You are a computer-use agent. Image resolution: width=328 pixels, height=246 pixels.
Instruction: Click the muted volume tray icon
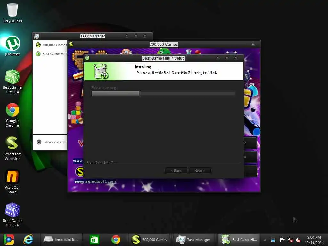(x=298, y=240)
